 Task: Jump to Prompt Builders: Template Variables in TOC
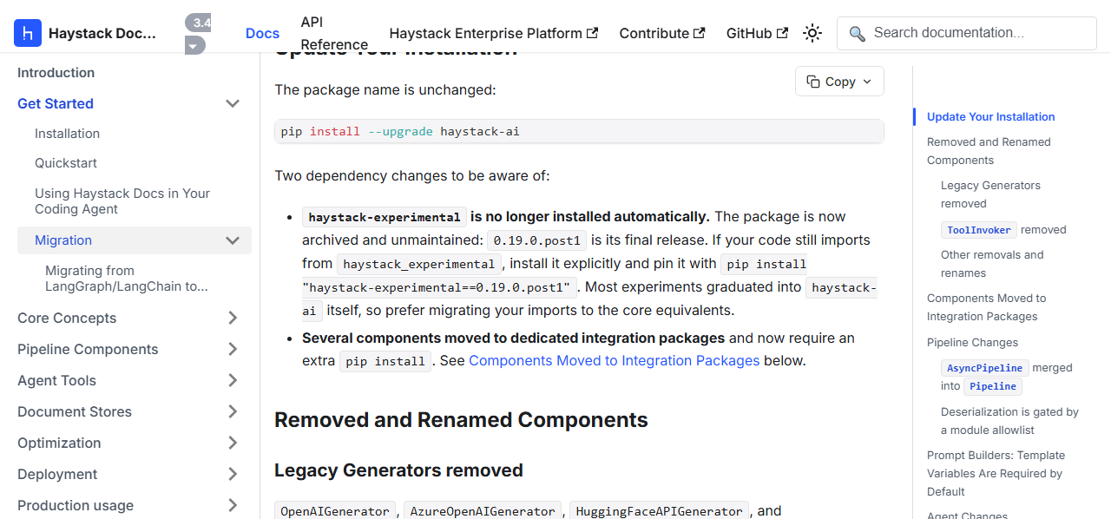tap(996, 473)
